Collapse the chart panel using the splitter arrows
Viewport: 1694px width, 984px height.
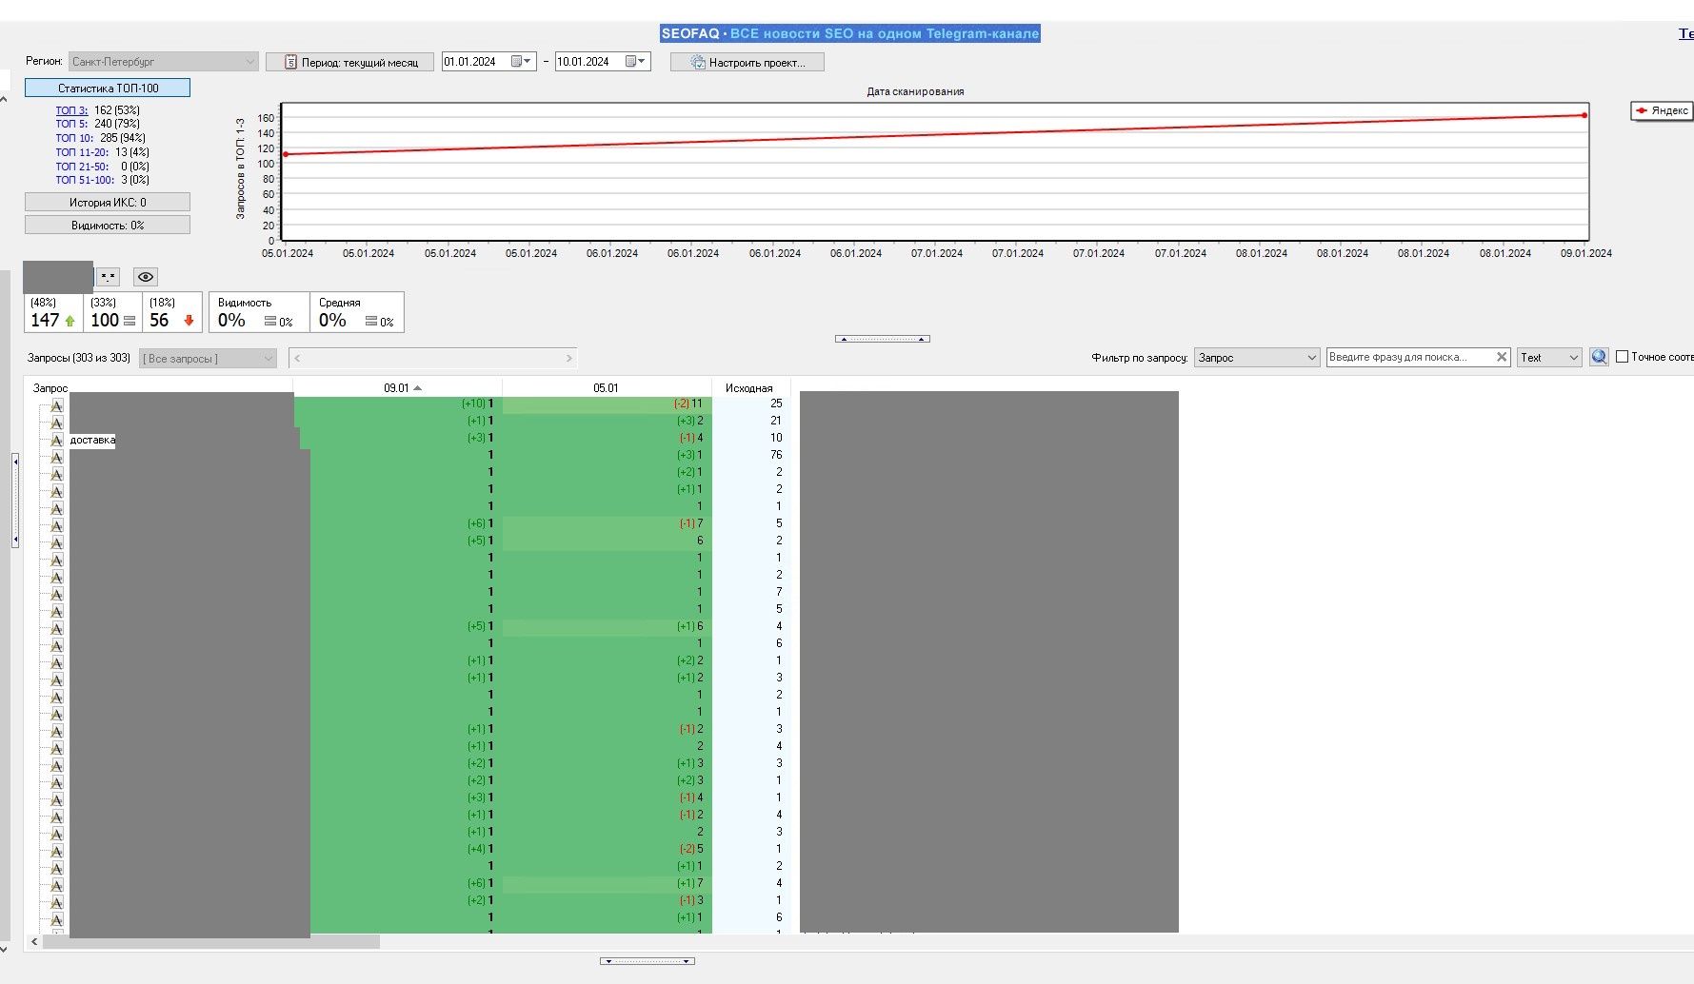click(x=882, y=339)
